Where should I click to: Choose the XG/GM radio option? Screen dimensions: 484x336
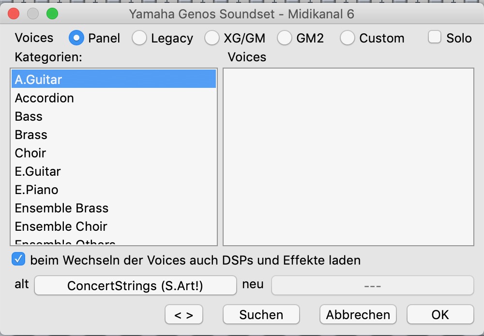(x=212, y=38)
